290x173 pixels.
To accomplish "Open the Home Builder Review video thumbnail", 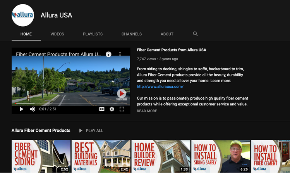I will [x=161, y=156].
